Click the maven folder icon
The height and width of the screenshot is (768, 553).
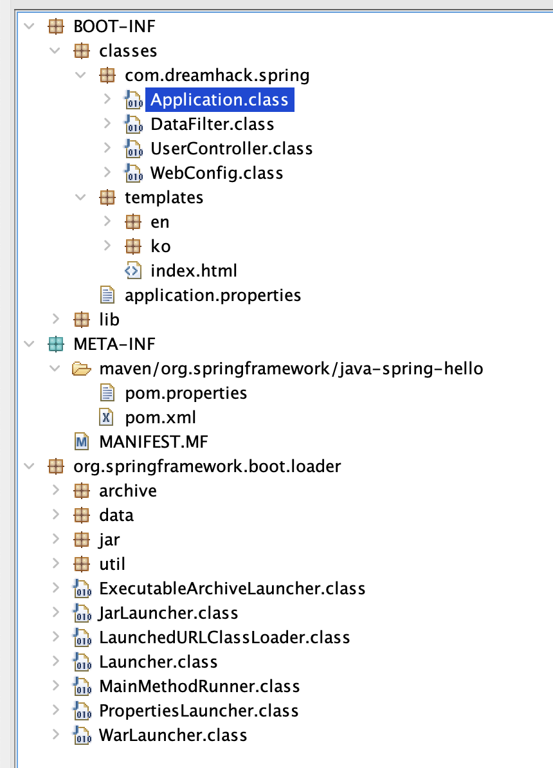[x=82, y=369]
